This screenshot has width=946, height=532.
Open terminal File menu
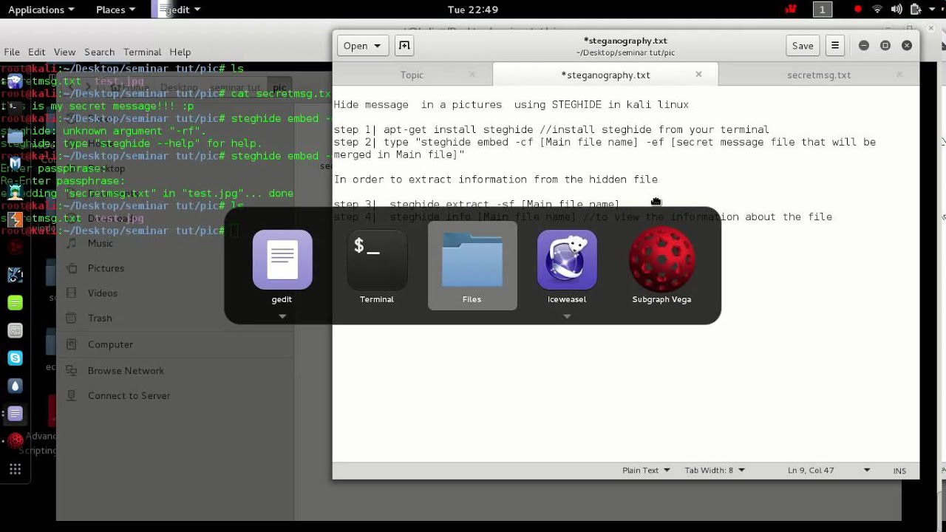coord(12,52)
